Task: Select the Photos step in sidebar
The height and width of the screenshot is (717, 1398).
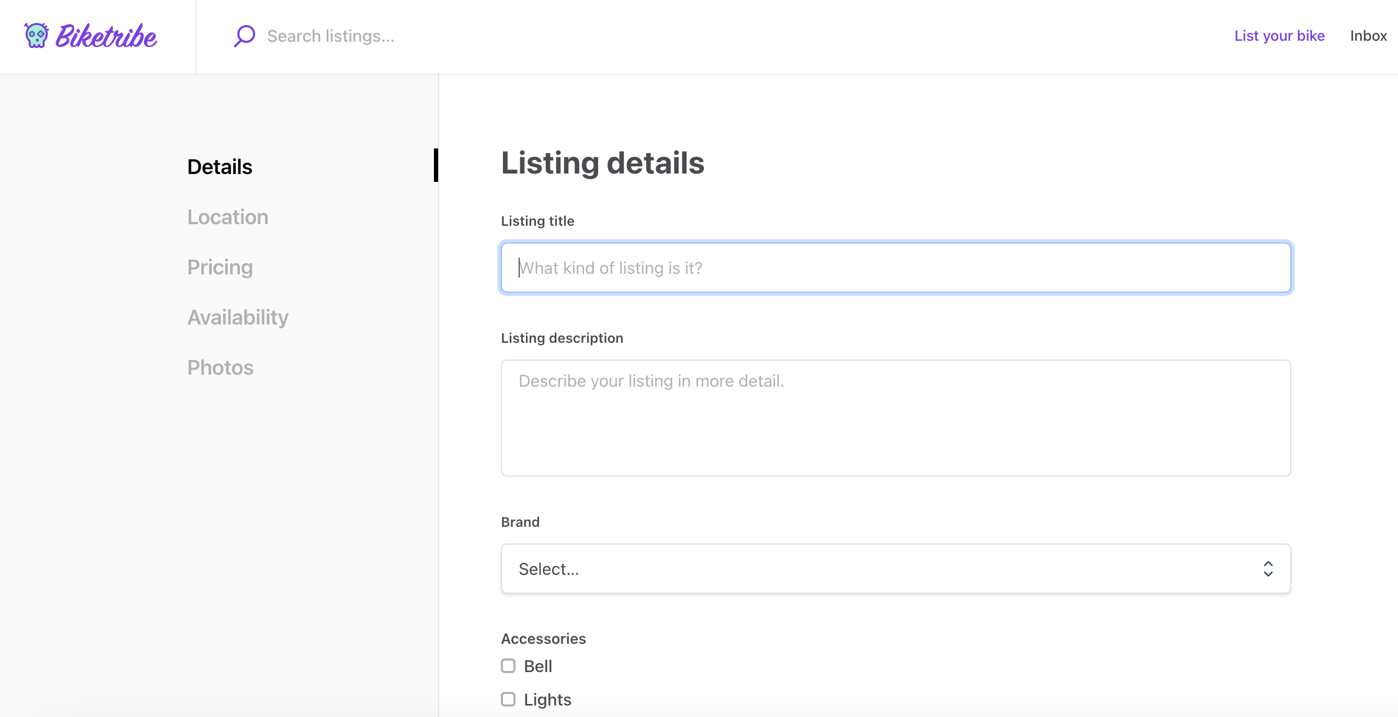Action: tap(220, 367)
